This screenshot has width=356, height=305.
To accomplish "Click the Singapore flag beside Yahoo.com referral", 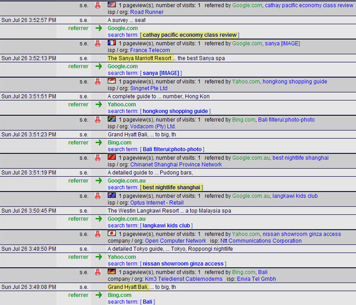I will (112, 81).
